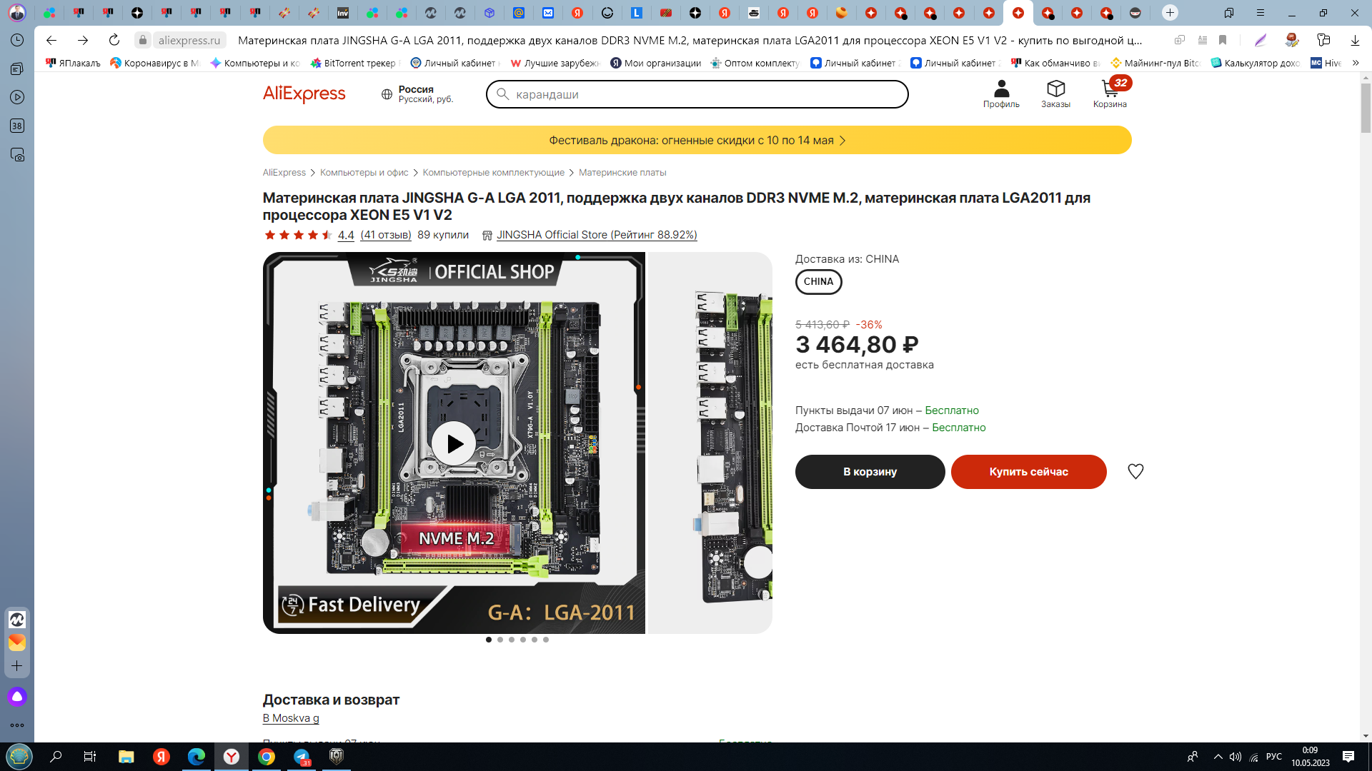Select the second carousel image dot
Image resolution: width=1372 pixels, height=771 pixels.
coord(500,640)
